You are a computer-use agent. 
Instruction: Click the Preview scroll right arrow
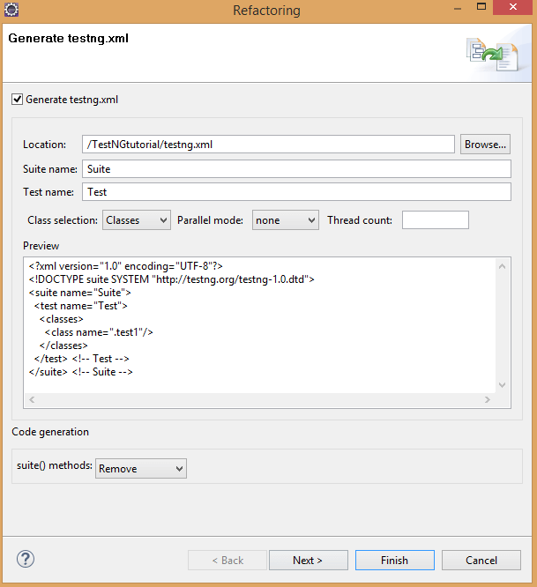pos(488,399)
